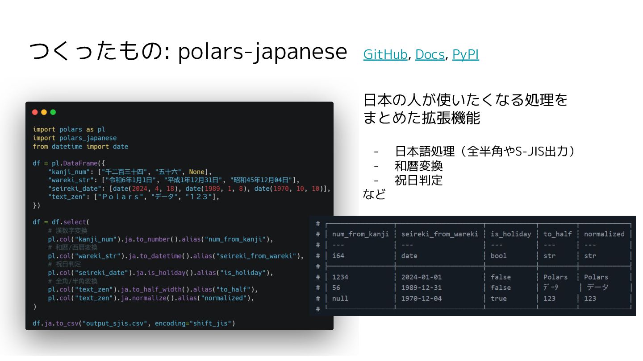The height and width of the screenshot is (361, 643).
Task: Click the comment "# 和暦/西暦変換"
Action: pyautogui.click(x=72, y=247)
